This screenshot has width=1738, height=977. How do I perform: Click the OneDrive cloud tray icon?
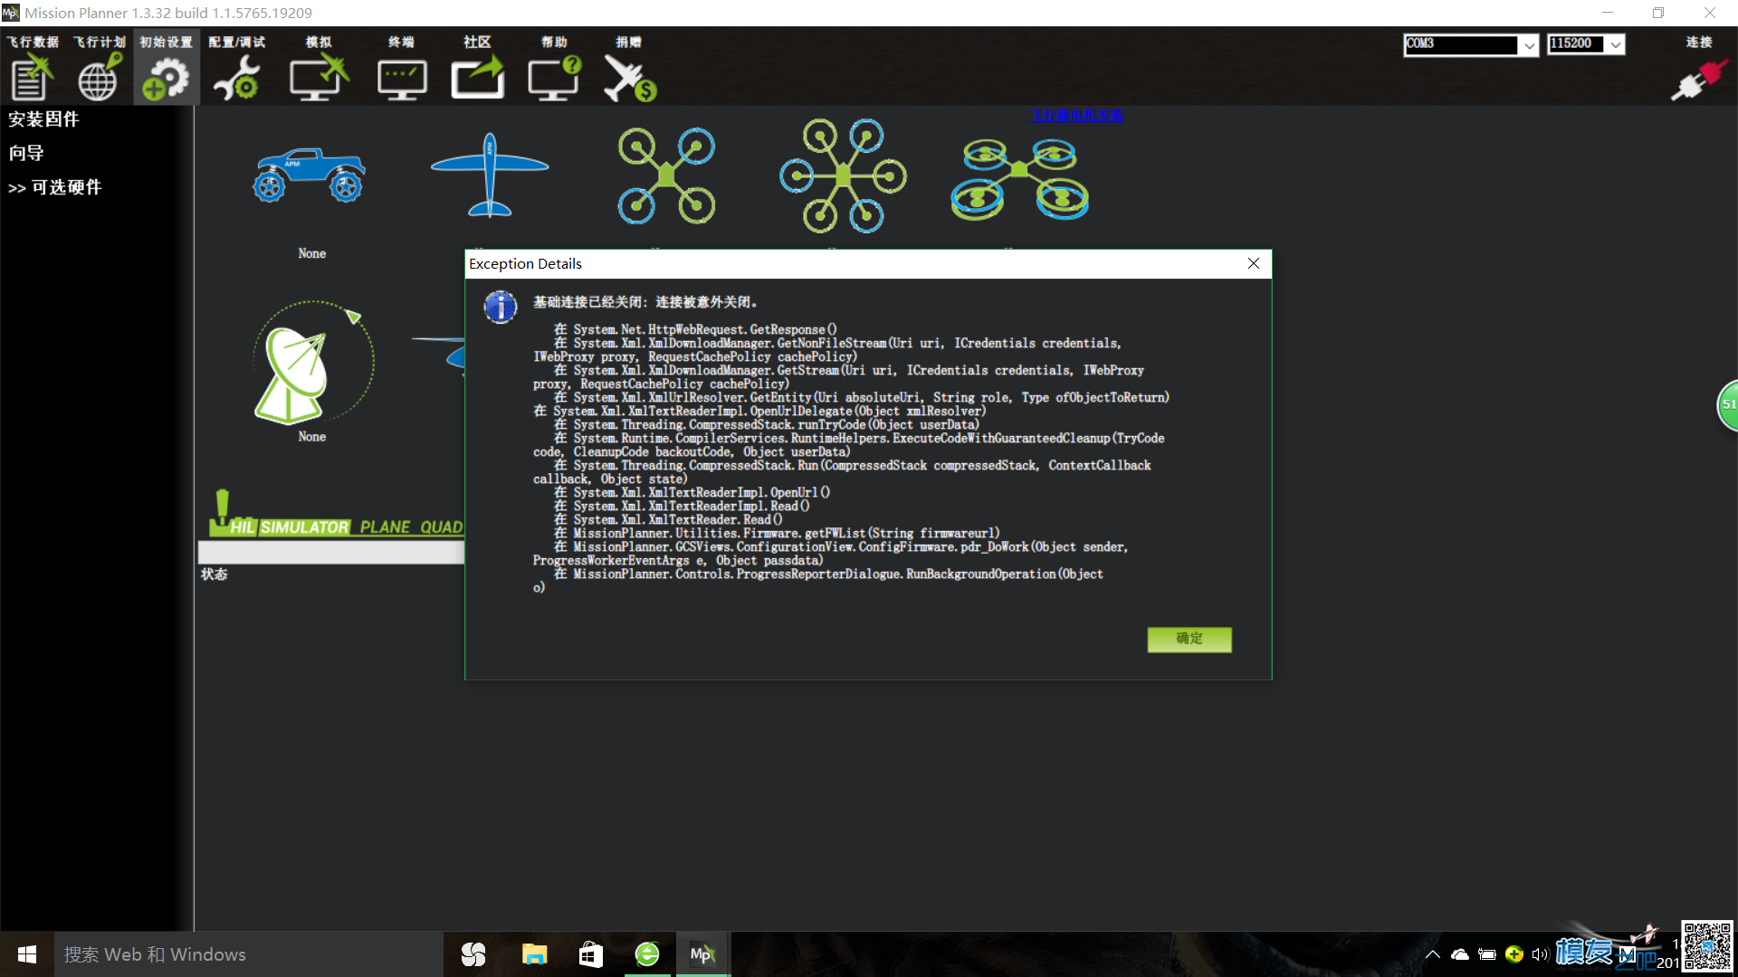(1460, 954)
